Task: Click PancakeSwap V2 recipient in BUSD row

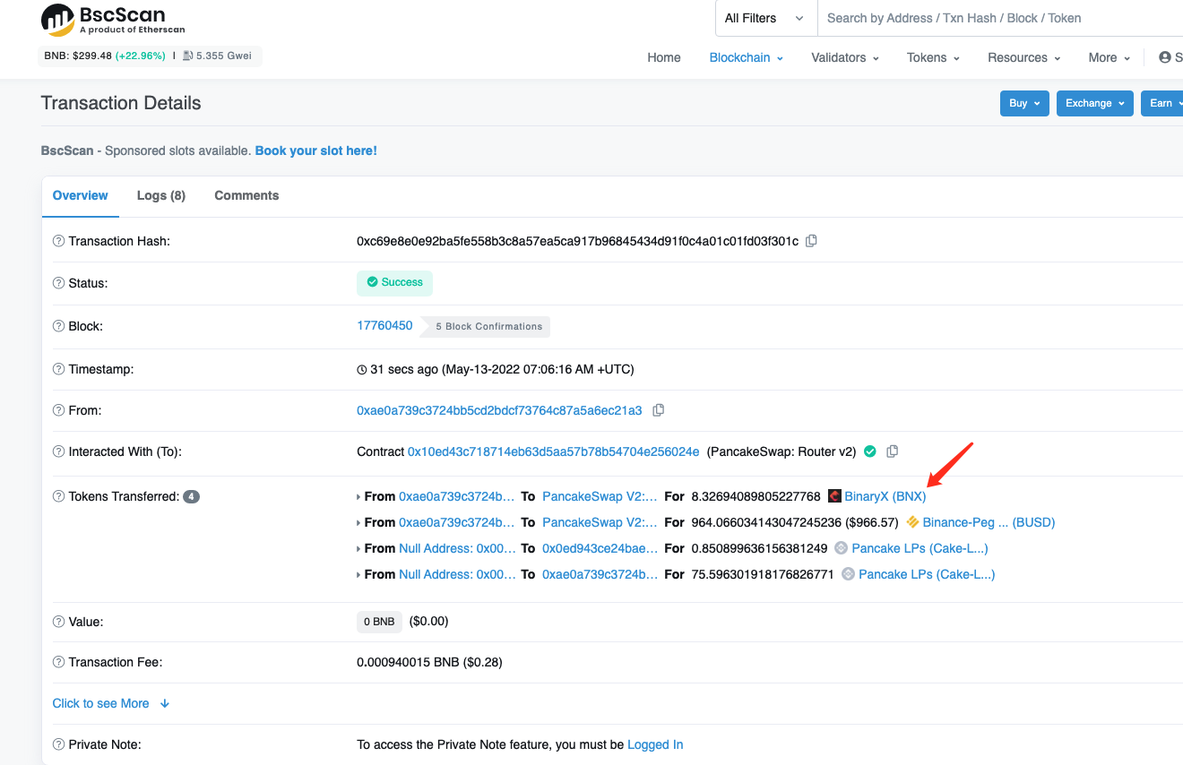Action: [600, 522]
